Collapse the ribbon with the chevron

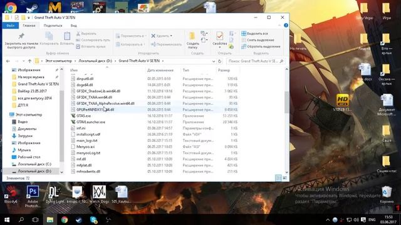click(279, 25)
